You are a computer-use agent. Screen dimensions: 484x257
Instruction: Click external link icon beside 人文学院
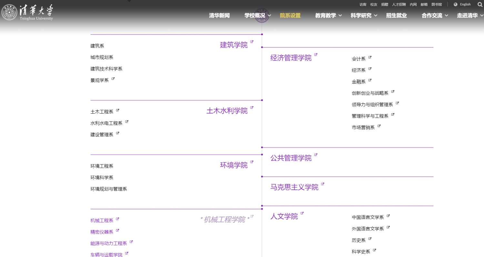pyautogui.click(x=302, y=213)
